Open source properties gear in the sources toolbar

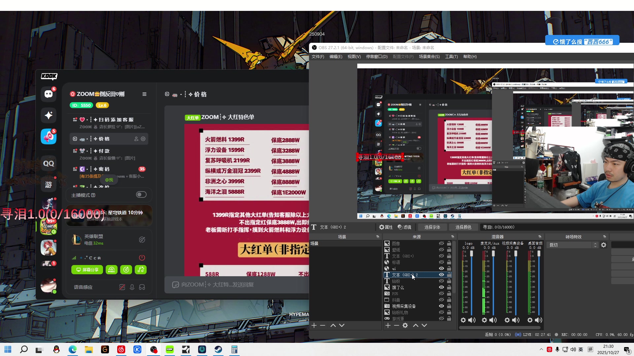pos(405,325)
